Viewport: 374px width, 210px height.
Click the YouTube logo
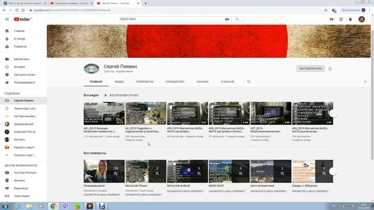pos(22,19)
